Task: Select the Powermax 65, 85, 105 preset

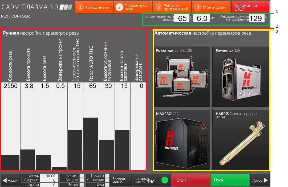Action: pos(182,76)
